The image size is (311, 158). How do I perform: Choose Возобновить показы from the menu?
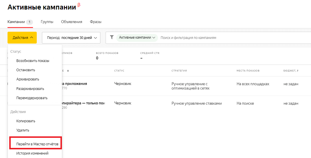tap(33, 61)
